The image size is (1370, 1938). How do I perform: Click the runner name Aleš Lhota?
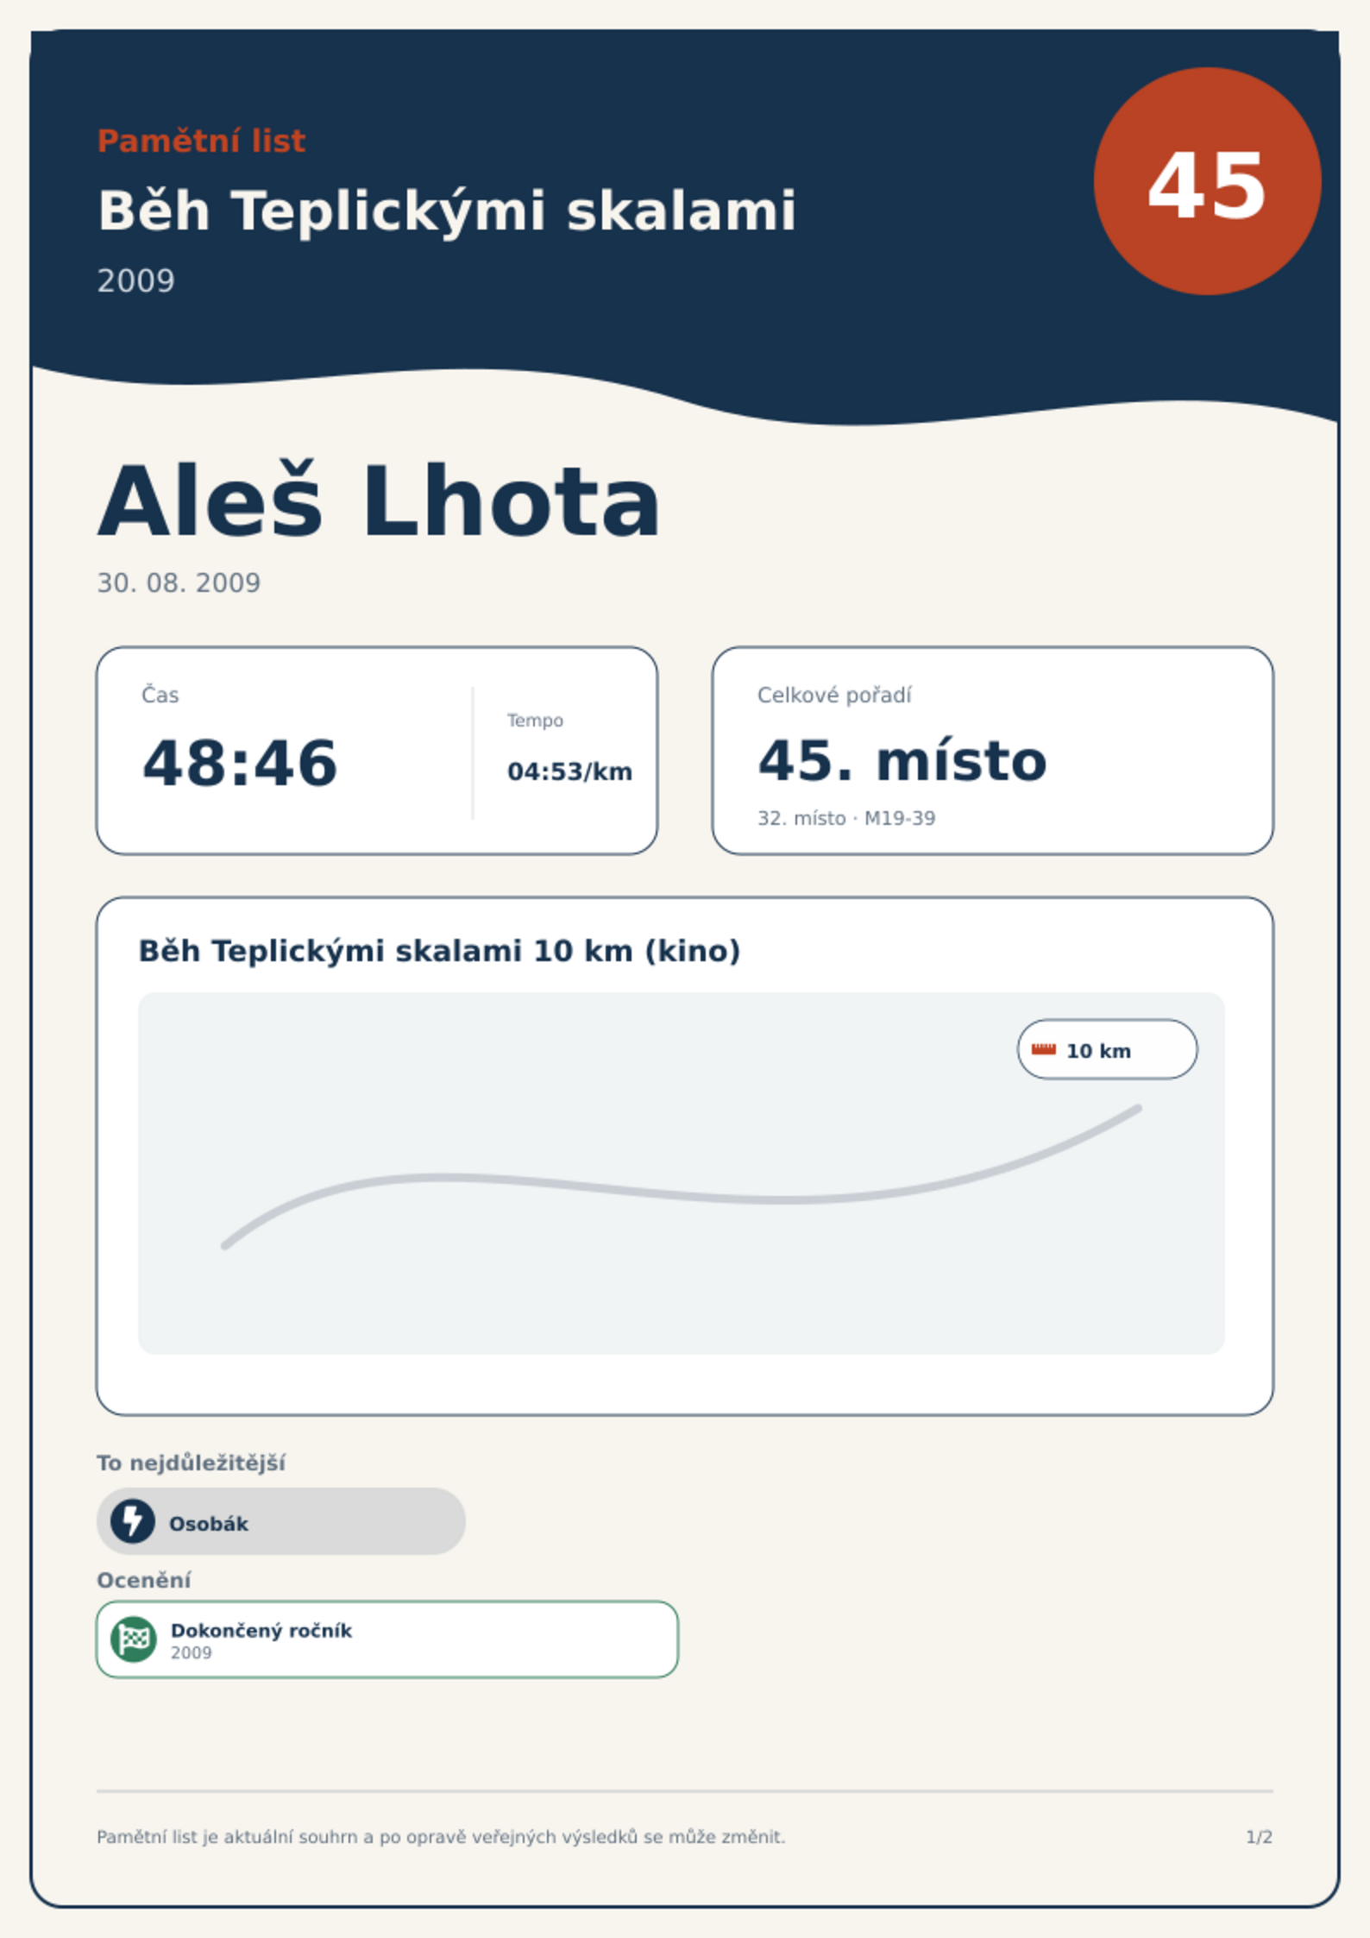pyautogui.click(x=380, y=502)
